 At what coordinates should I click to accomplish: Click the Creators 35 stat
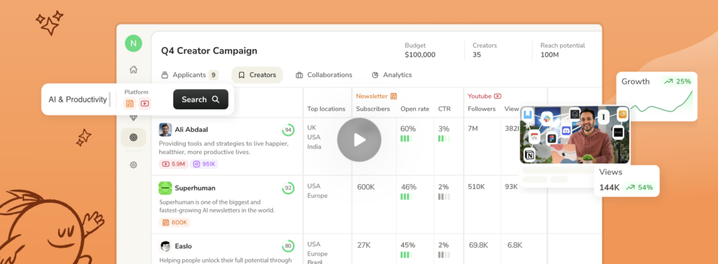(485, 50)
